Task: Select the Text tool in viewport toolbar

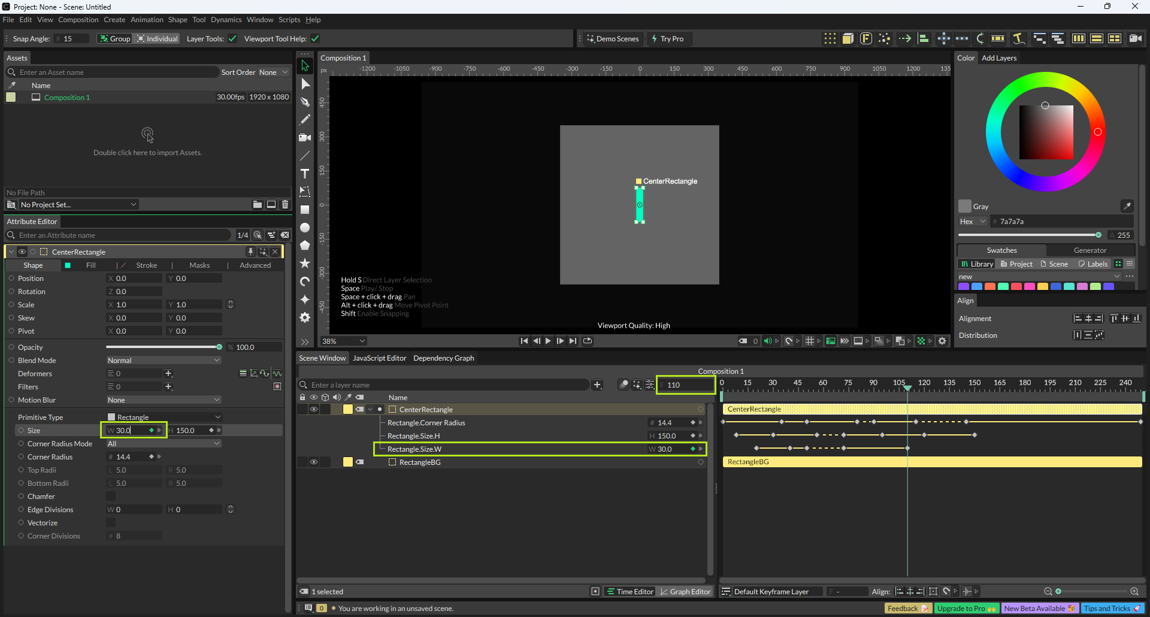Action: [x=305, y=174]
